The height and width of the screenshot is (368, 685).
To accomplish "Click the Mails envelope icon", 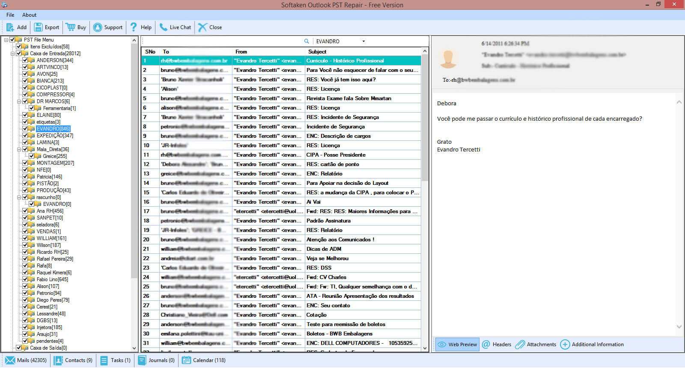I will click(10, 360).
